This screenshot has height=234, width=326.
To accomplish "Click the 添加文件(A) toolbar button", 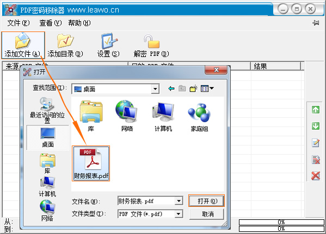I will tap(23, 45).
